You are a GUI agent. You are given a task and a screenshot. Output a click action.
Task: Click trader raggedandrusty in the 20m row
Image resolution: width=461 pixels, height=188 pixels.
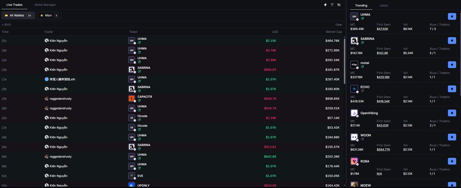pos(61,108)
